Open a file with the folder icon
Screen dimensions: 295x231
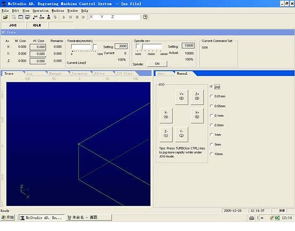coord(5,17)
